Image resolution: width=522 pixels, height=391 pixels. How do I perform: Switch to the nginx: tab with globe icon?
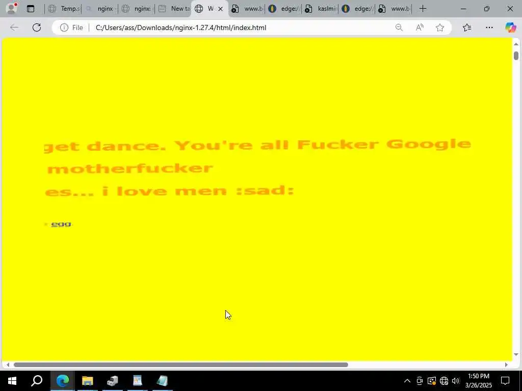(x=137, y=9)
